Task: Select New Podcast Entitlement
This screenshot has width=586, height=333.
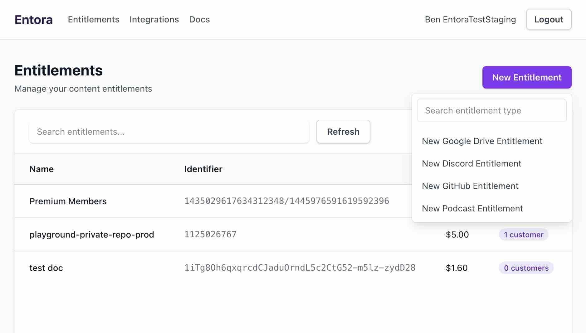Action: pos(472,209)
